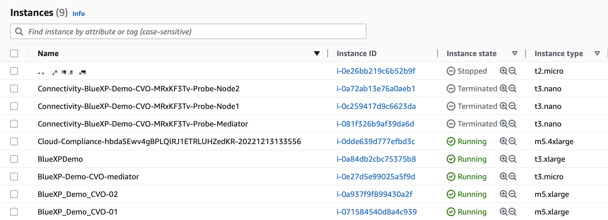Image resolution: width=608 pixels, height=220 pixels.
Task: Click zoom-in icon on BlueXP_Demo_CVO-01 row
Action: pyautogui.click(x=504, y=212)
